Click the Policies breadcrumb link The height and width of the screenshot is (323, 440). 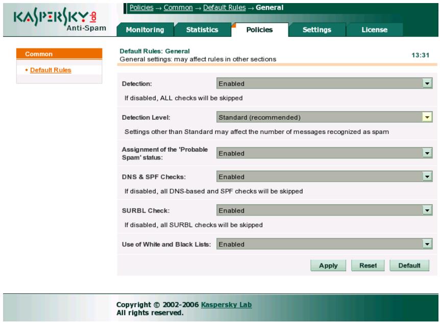(141, 7)
